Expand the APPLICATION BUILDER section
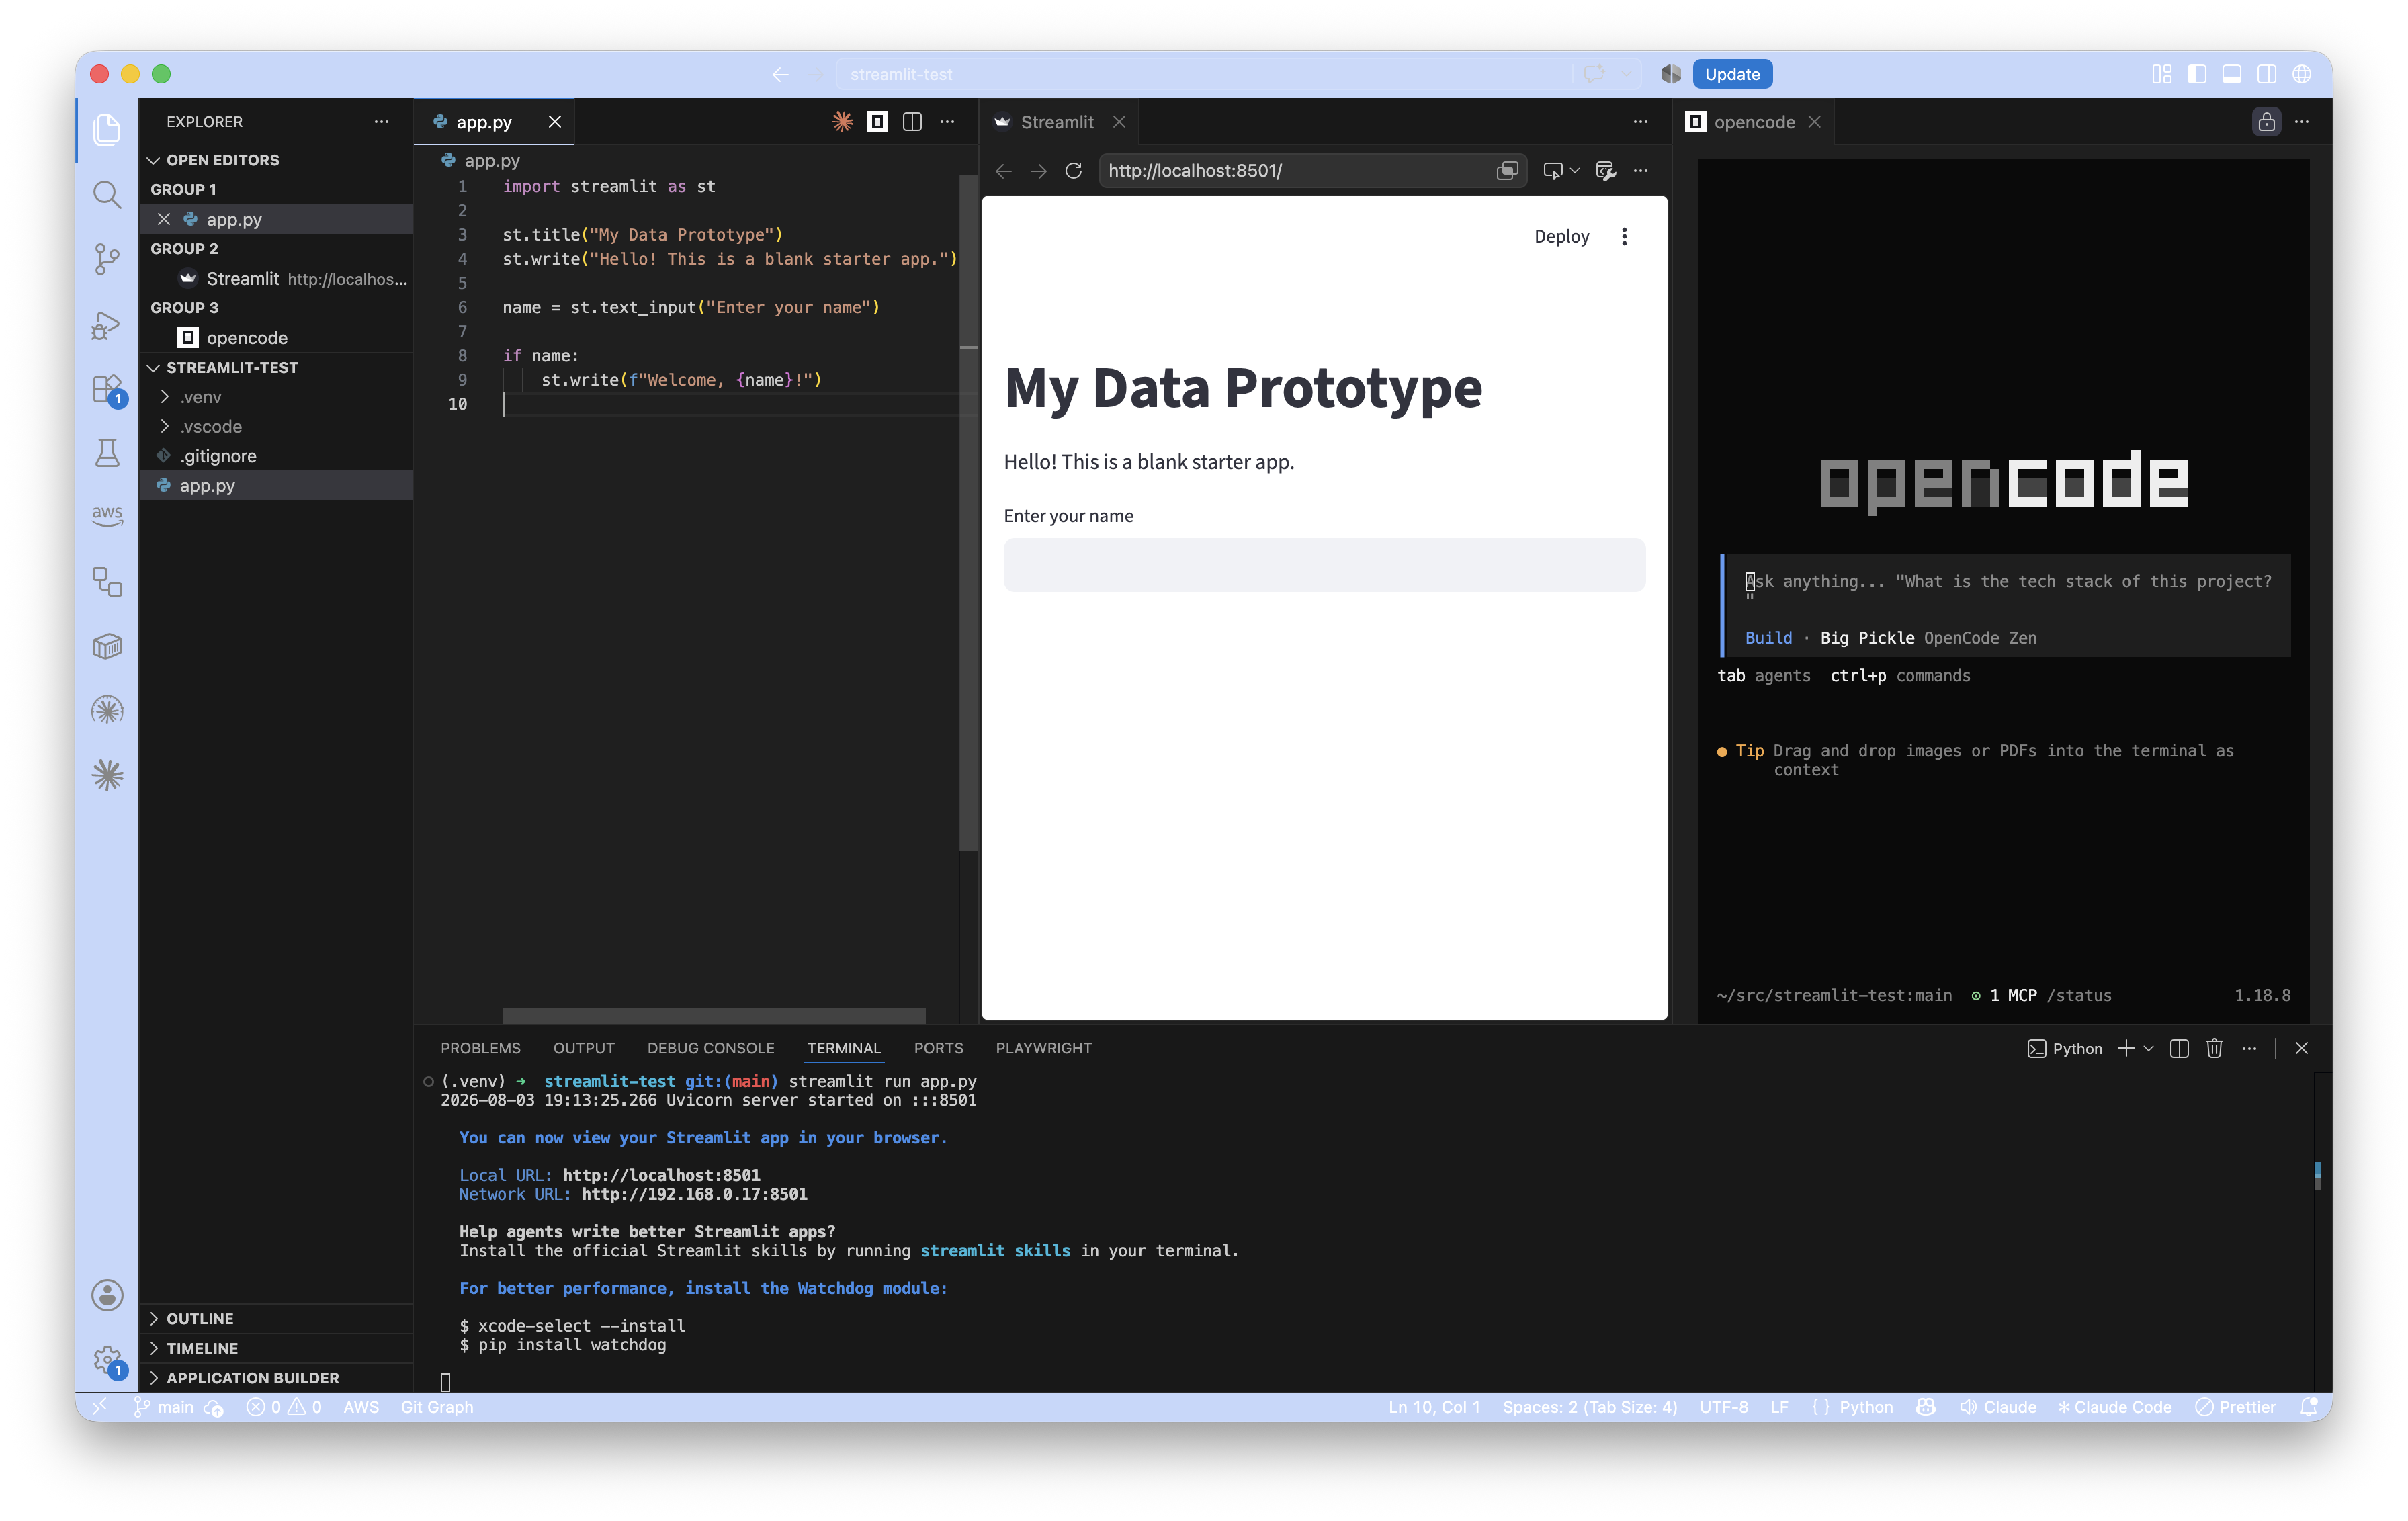The width and height of the screenshot is (2408, 1521). pos(154,1378)
